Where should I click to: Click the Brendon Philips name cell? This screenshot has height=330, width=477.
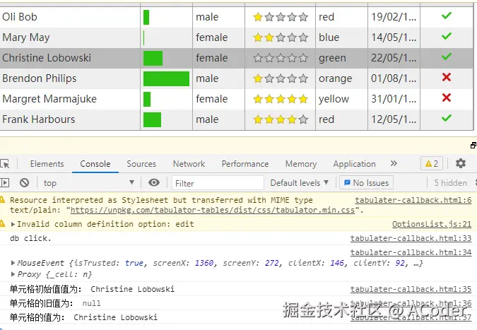click(70, 78)
